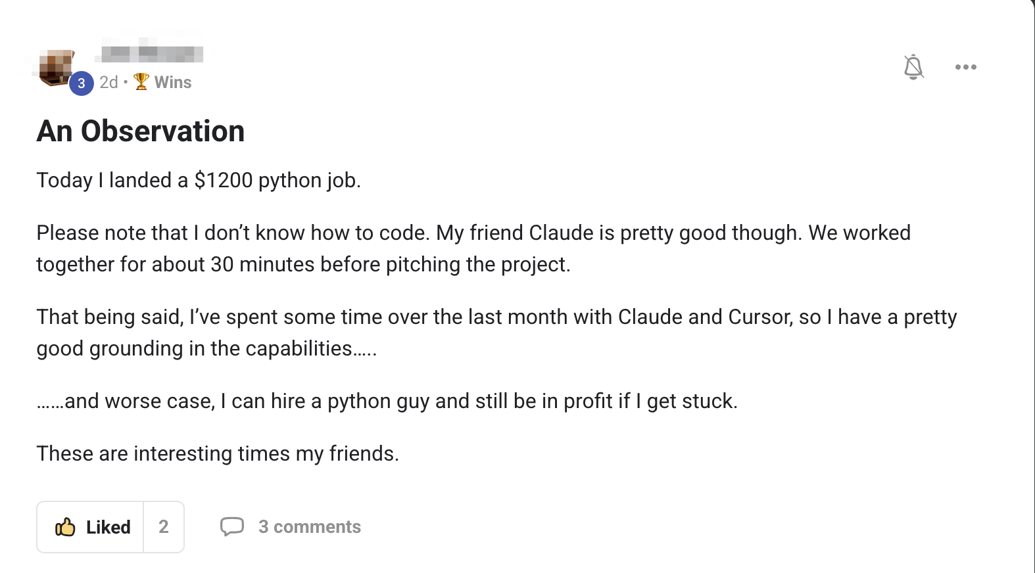This screenshot has width=1035, height=573.
Task: Click the gold trophy icon
Action: [x=141, y=81]
